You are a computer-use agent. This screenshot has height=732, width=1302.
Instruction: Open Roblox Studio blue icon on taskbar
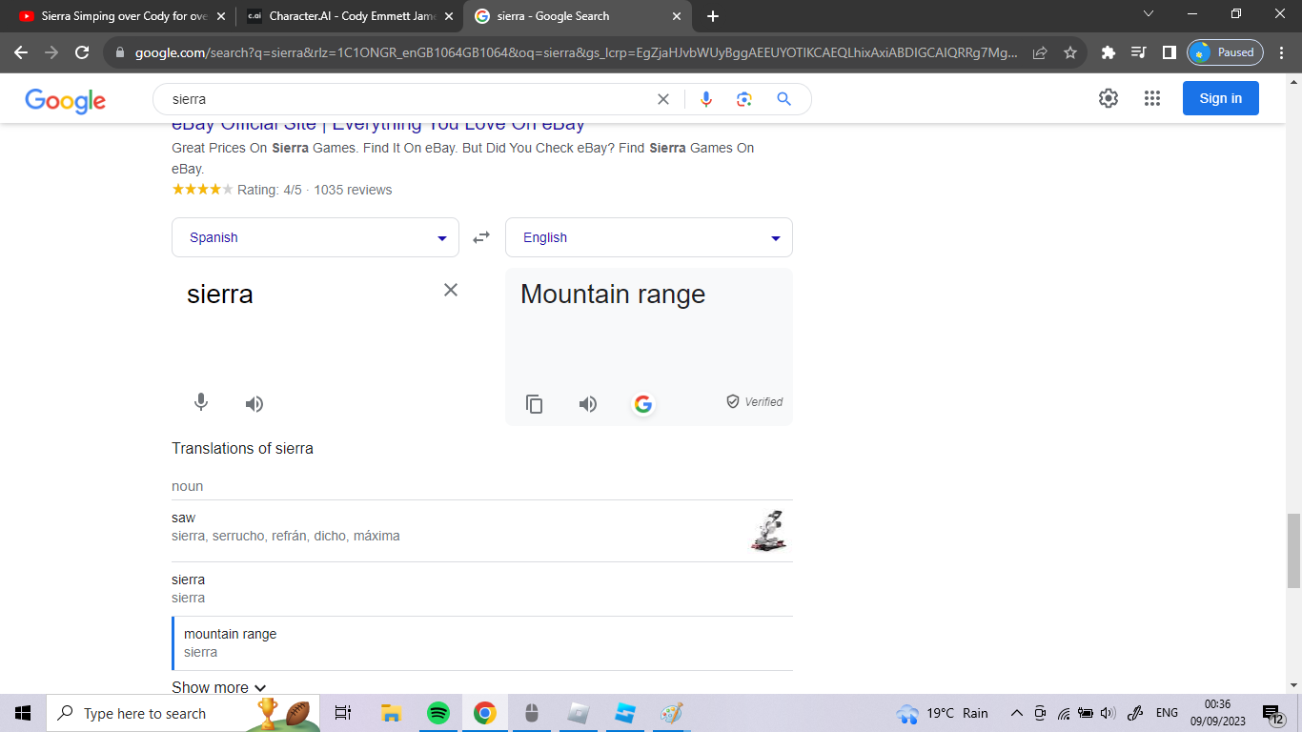coord(625,713)
